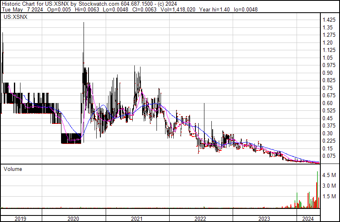
Task: Click the 2023 year label
Action: click(264, 218)
